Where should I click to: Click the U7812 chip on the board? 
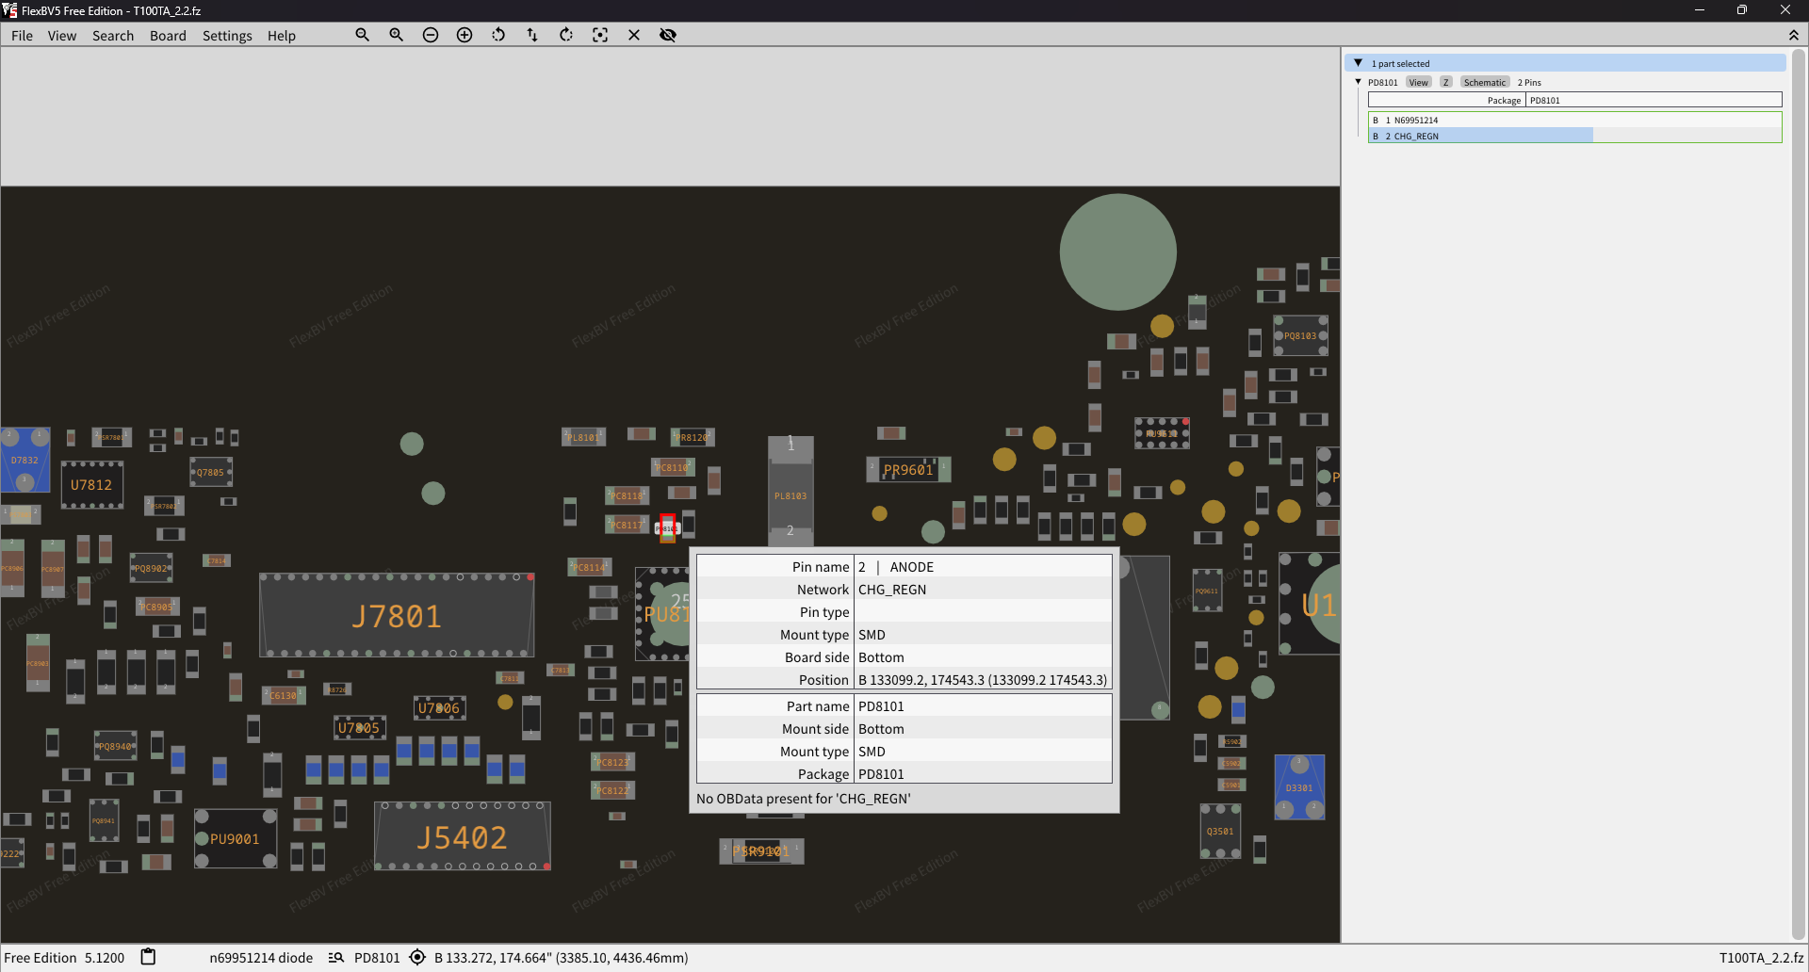pyautogui.click(x=91, y=485)
